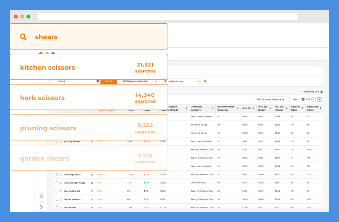The width and height of the screenshot is (339, 222).
Task: Click Download CSV
Action: click(x=313, y=92)
